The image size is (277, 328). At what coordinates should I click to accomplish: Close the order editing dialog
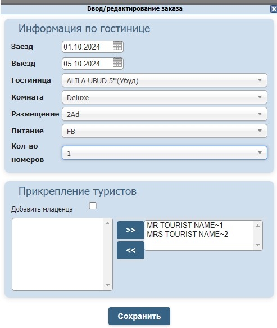274,9
